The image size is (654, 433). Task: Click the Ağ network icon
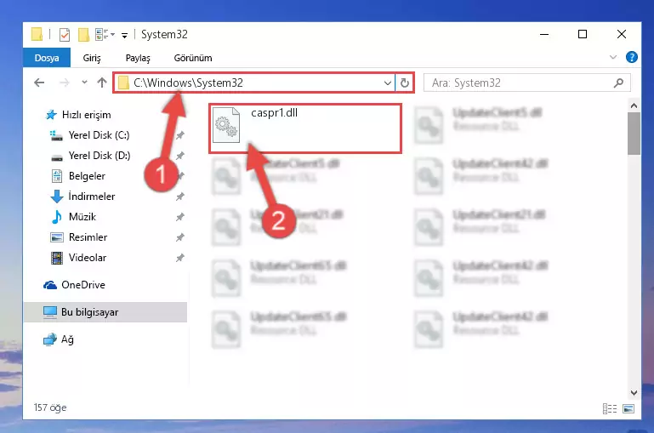click(x=50, y=339)
